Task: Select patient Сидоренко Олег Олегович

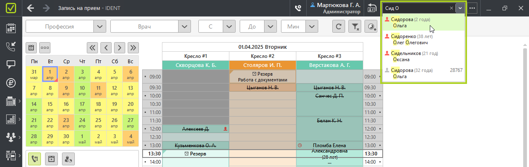Action: click(x=424, y=39)
